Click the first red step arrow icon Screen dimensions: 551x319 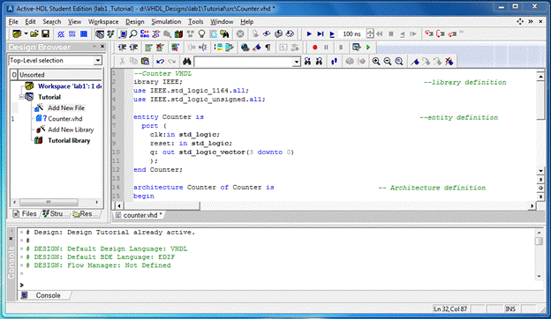point(429,33)
